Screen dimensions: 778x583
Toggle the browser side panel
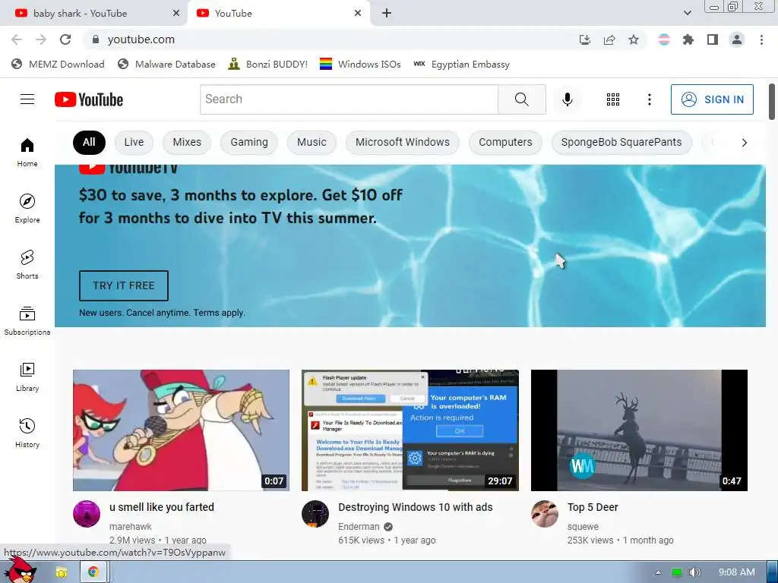coord(713,39)
